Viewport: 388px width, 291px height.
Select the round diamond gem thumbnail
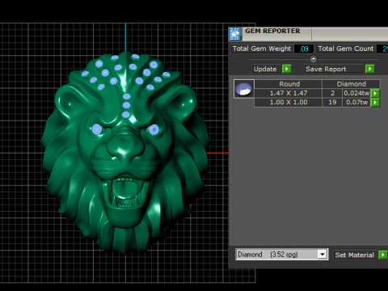tap(244, 89)
